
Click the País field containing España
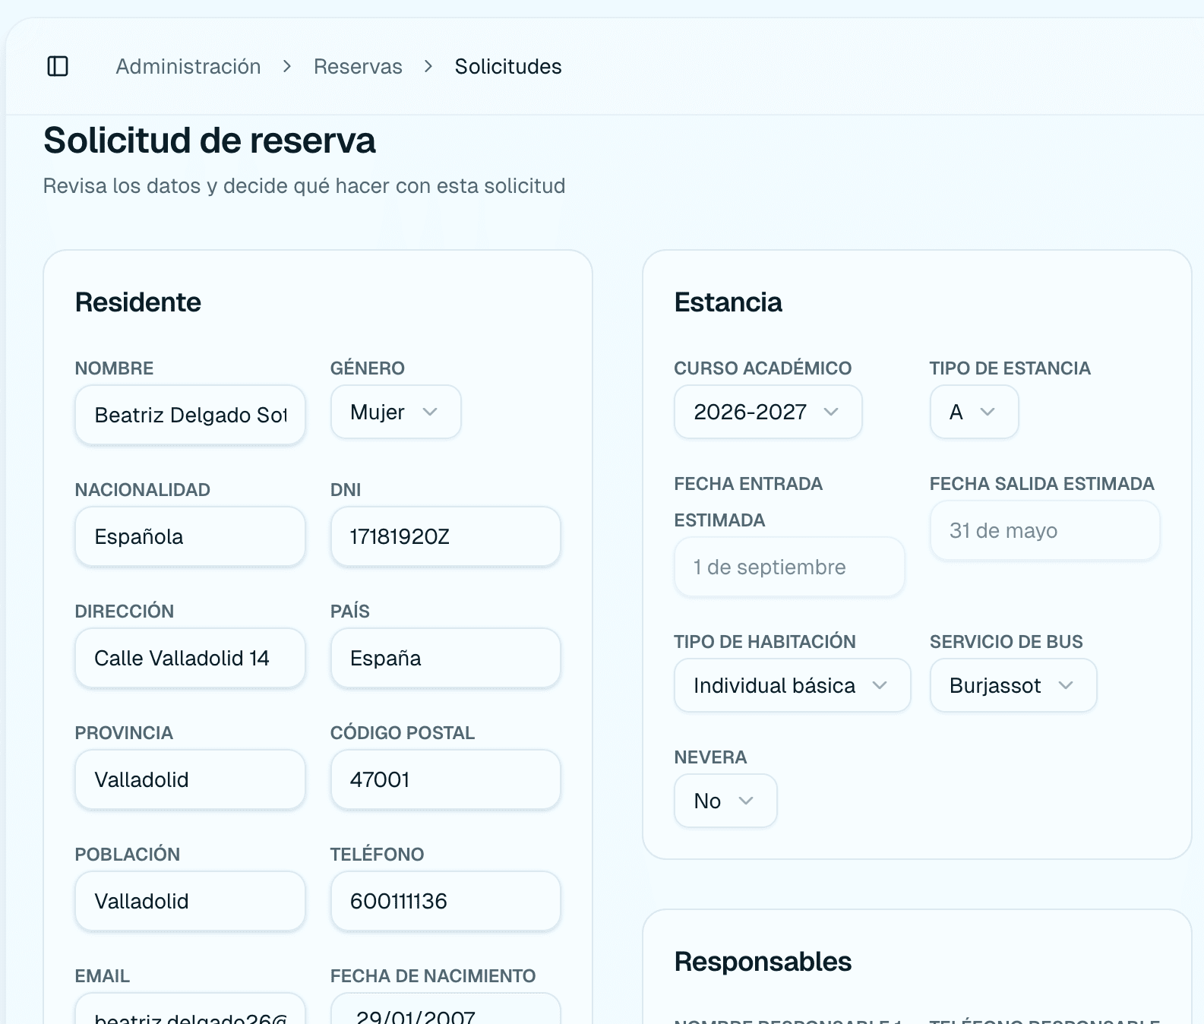coord(445,659)
